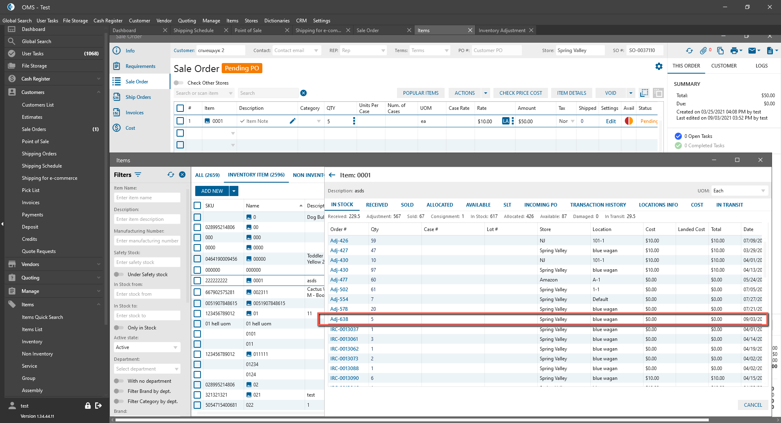The height and width of the screenshot is (423, 781).
Task: Enable the Only in Stock toggle
Action: [x=119, y=328]
